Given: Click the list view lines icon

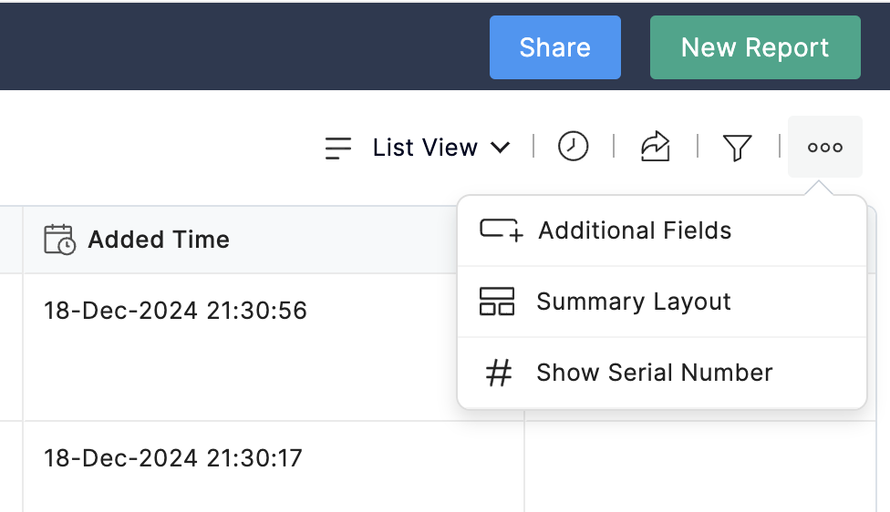Looking at the screenshot, I should [338, 148].
